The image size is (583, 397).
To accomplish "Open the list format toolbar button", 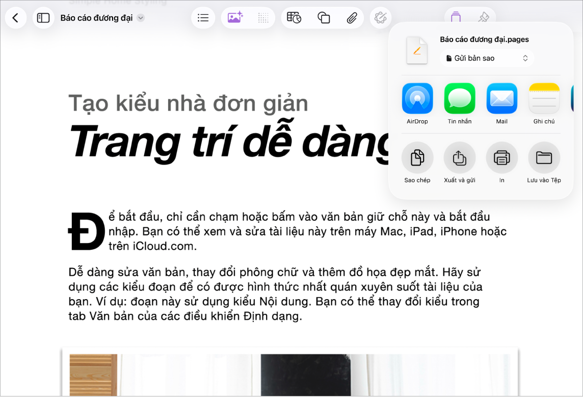I will pos(203,18).
